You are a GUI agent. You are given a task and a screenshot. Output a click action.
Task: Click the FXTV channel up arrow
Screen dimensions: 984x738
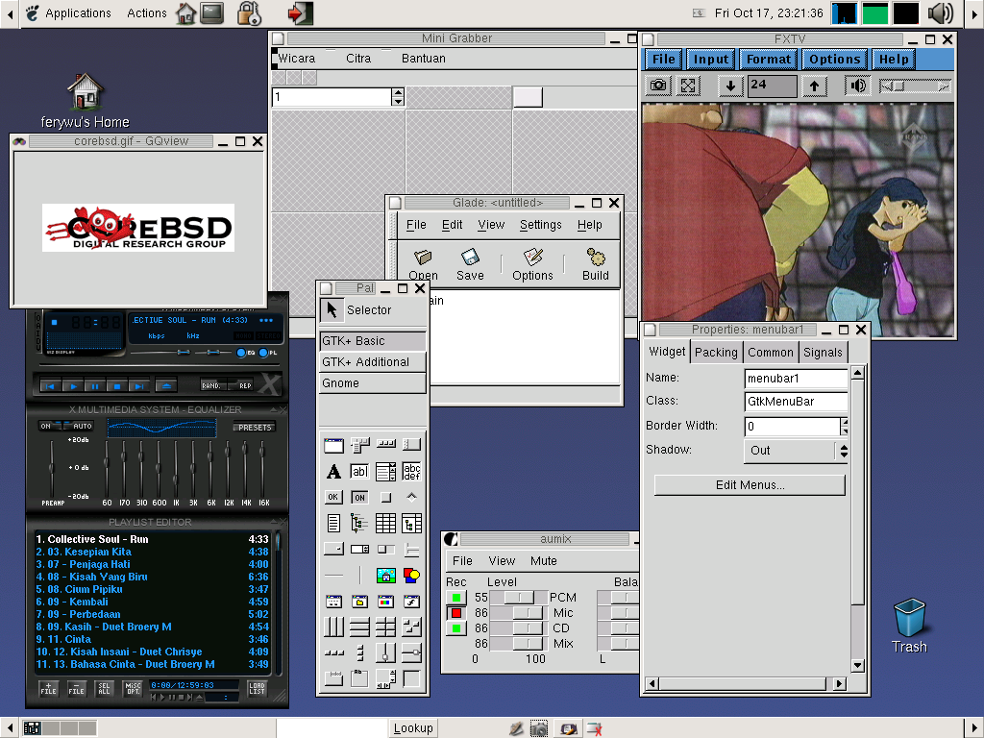(814, 86)
